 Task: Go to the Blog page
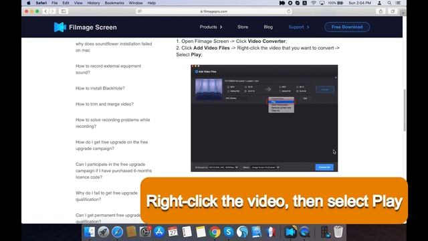(x=268, y=27)
